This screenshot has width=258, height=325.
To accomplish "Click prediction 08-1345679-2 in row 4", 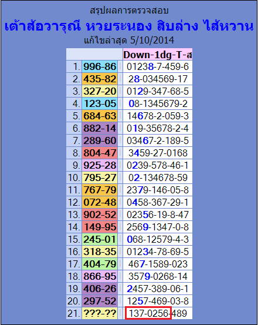I will click(x=158, y=103).
